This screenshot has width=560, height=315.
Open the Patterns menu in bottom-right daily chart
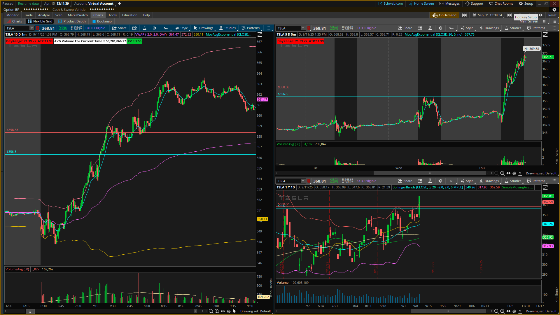click(x=536, y=181)
